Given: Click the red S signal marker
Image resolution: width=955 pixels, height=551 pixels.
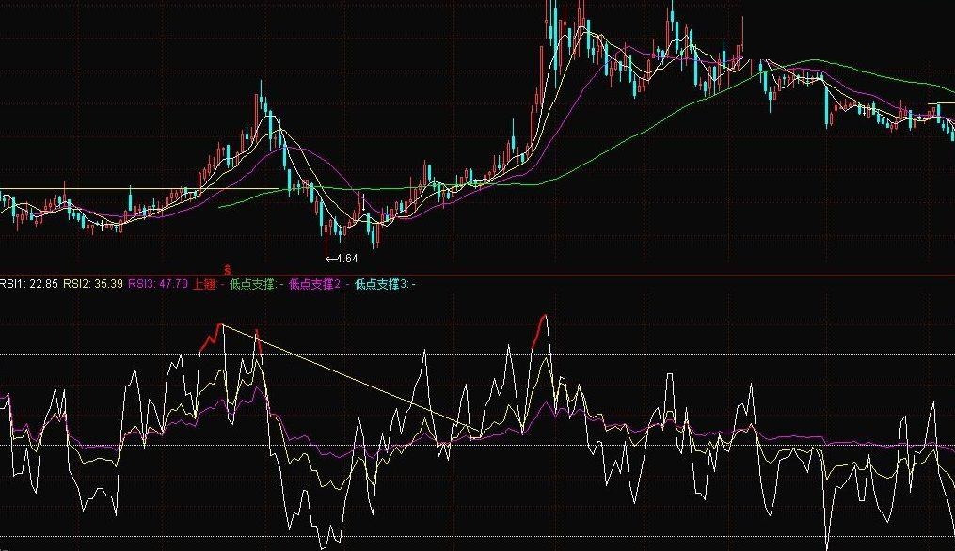Looking at the screenshot, I should click(228, 270).
